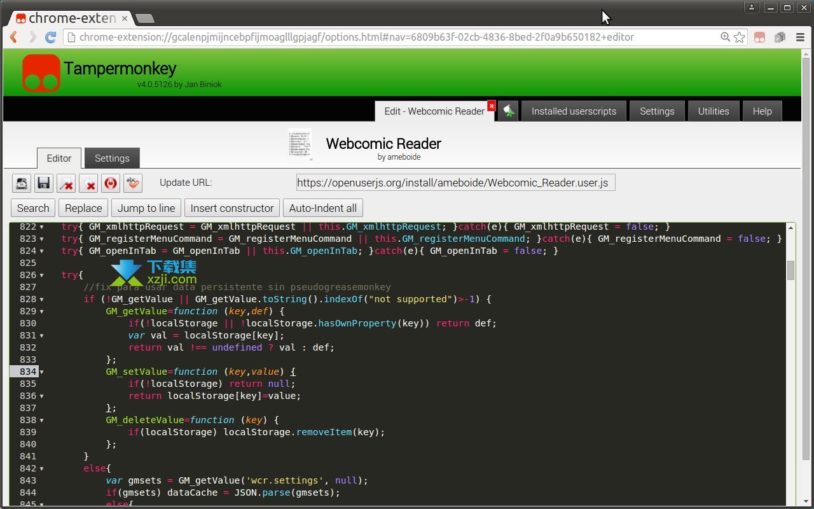Open the Tampermonkey extension toolbar icon

[x=759, y=38]
